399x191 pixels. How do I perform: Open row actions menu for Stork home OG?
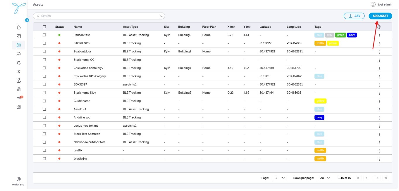coord(379,60)
